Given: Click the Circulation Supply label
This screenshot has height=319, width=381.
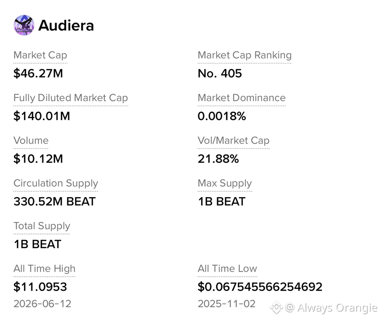Looking at the screenshot, I should pyautogui.click(x=56, y=183).
